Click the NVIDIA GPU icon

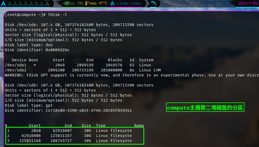pos(66,3)
